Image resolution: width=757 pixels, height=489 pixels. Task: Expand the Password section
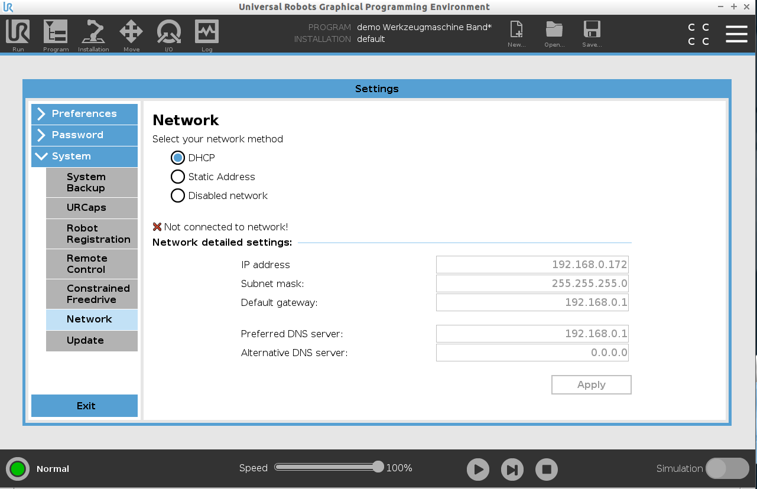click(85, 135)
